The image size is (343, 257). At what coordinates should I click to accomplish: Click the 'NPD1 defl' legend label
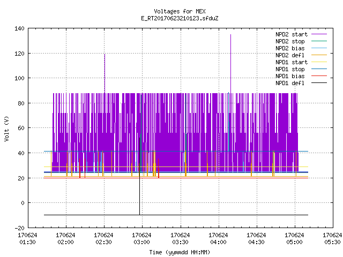click(290, 84)
